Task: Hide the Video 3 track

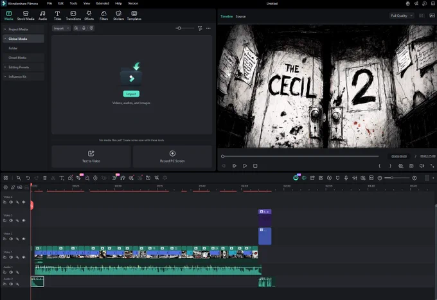Action: [24, 220]
